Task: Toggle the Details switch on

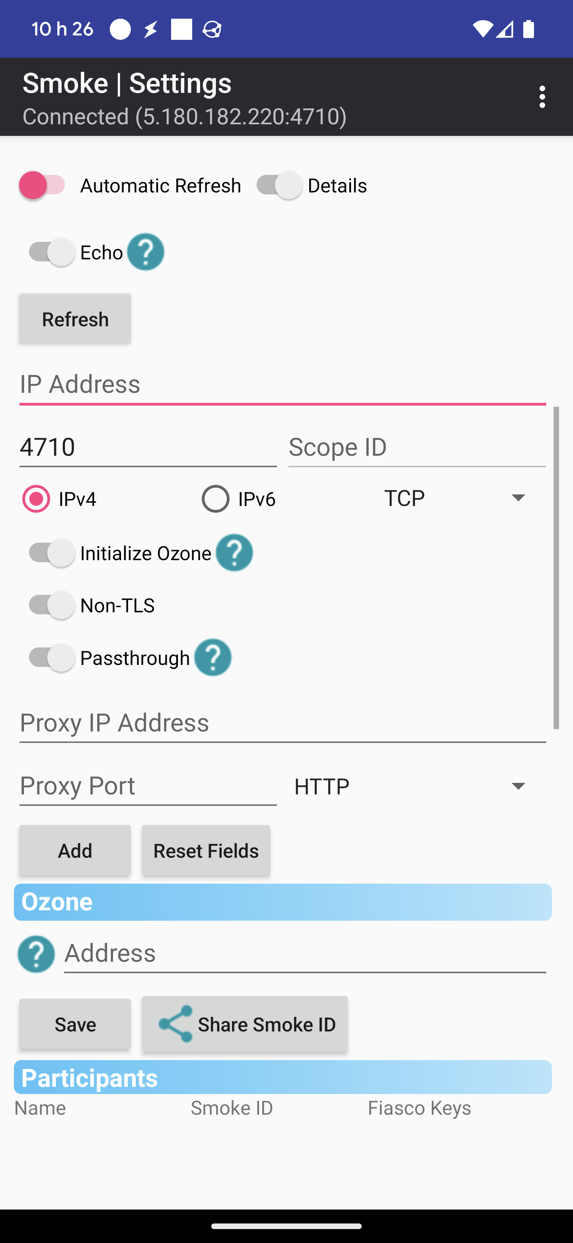Action: point(278,185)
